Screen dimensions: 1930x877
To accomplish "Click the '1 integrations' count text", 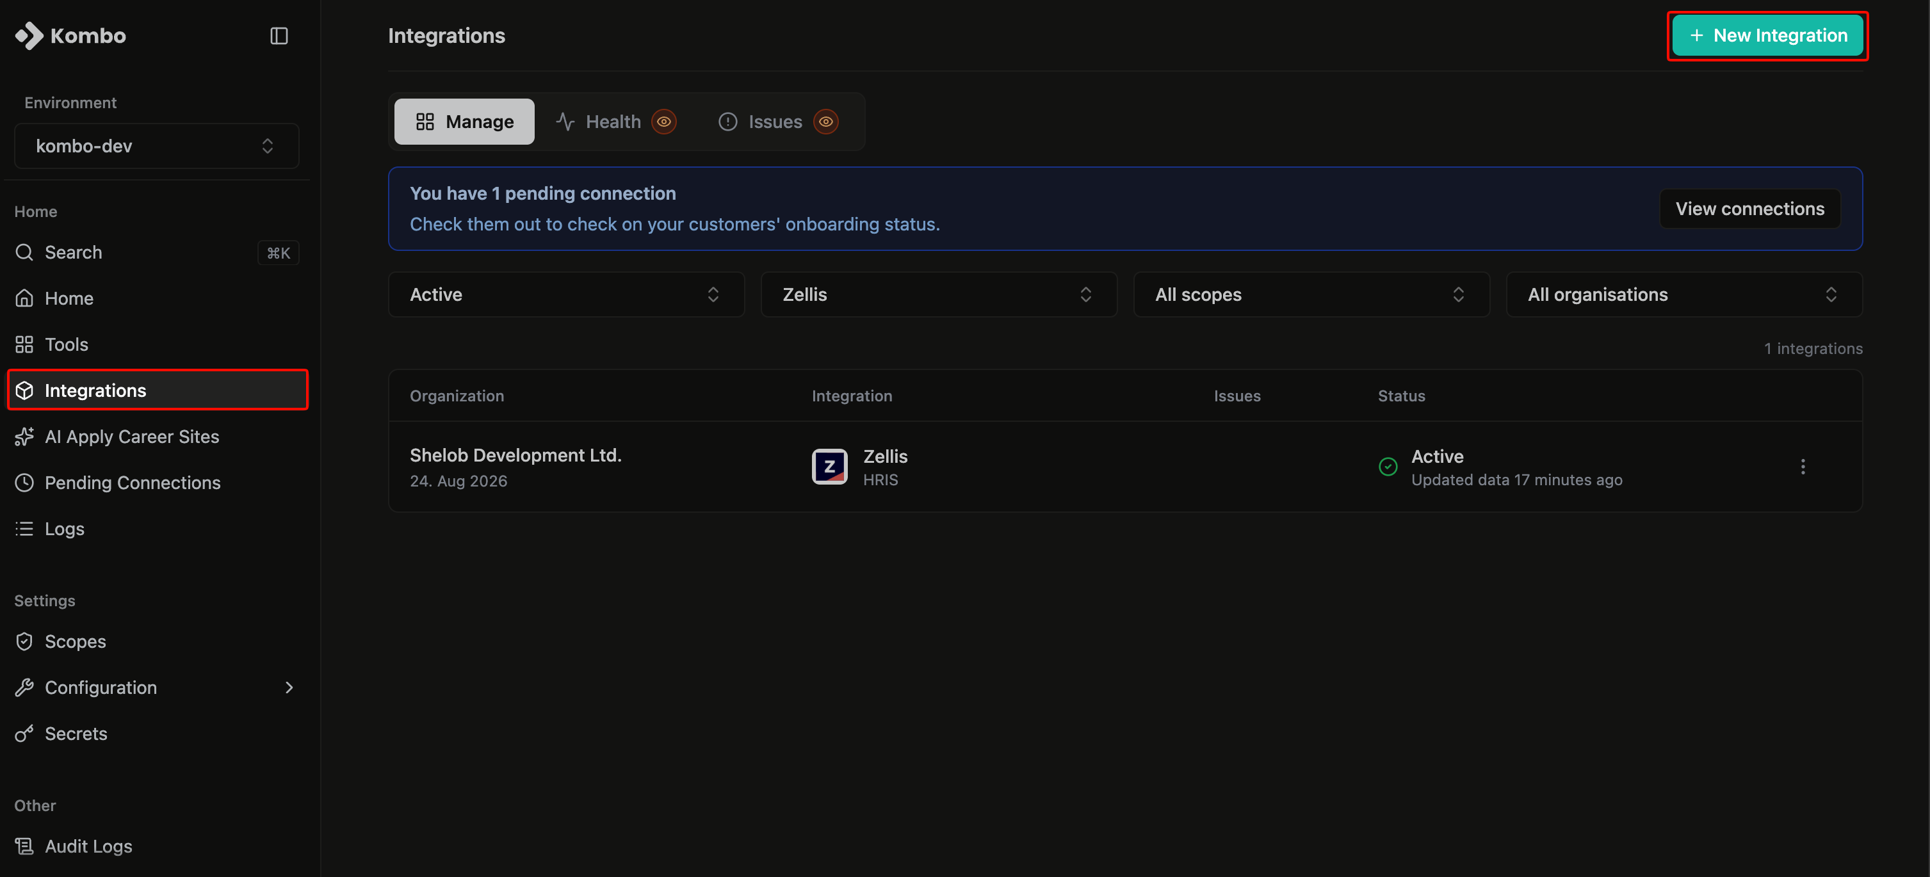I will tap(1813, 348).
